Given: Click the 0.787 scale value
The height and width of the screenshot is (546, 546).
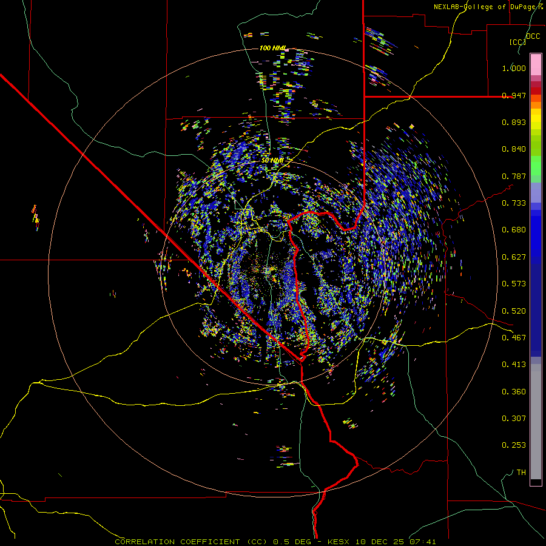Looking at the screenshot, I should tap(514, 176).
